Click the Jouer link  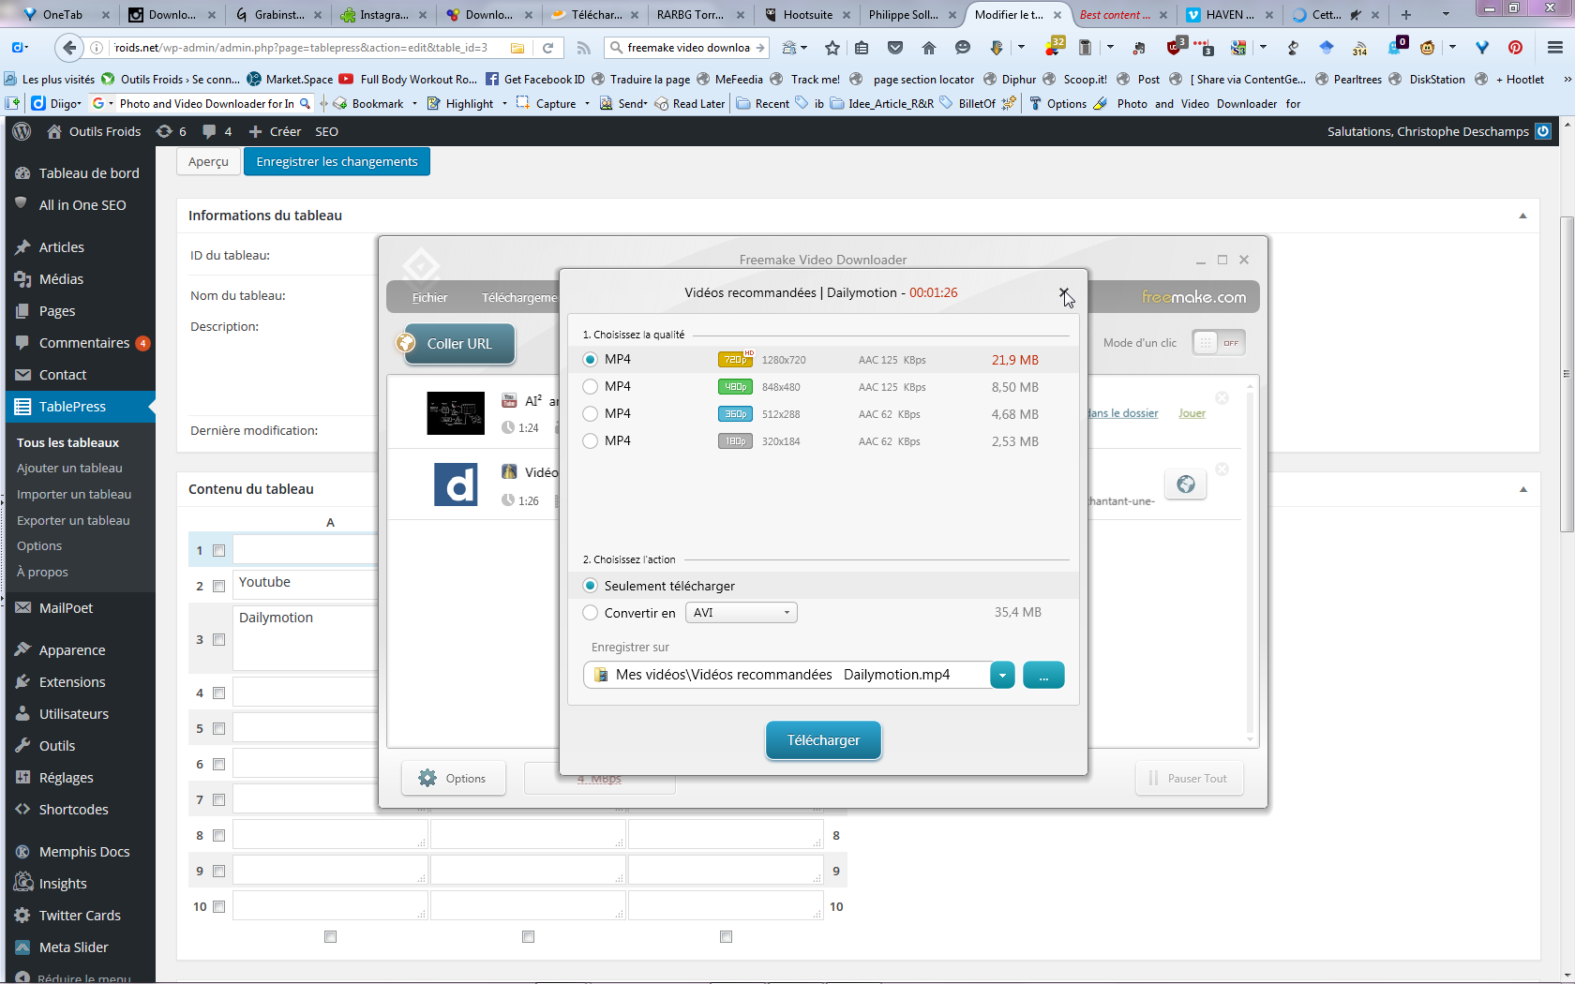coord(1192,413)
